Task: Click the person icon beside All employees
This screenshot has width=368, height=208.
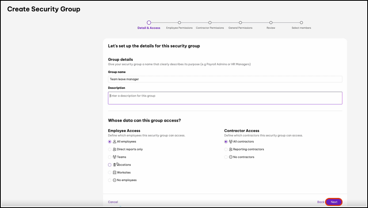Action: 115,142
